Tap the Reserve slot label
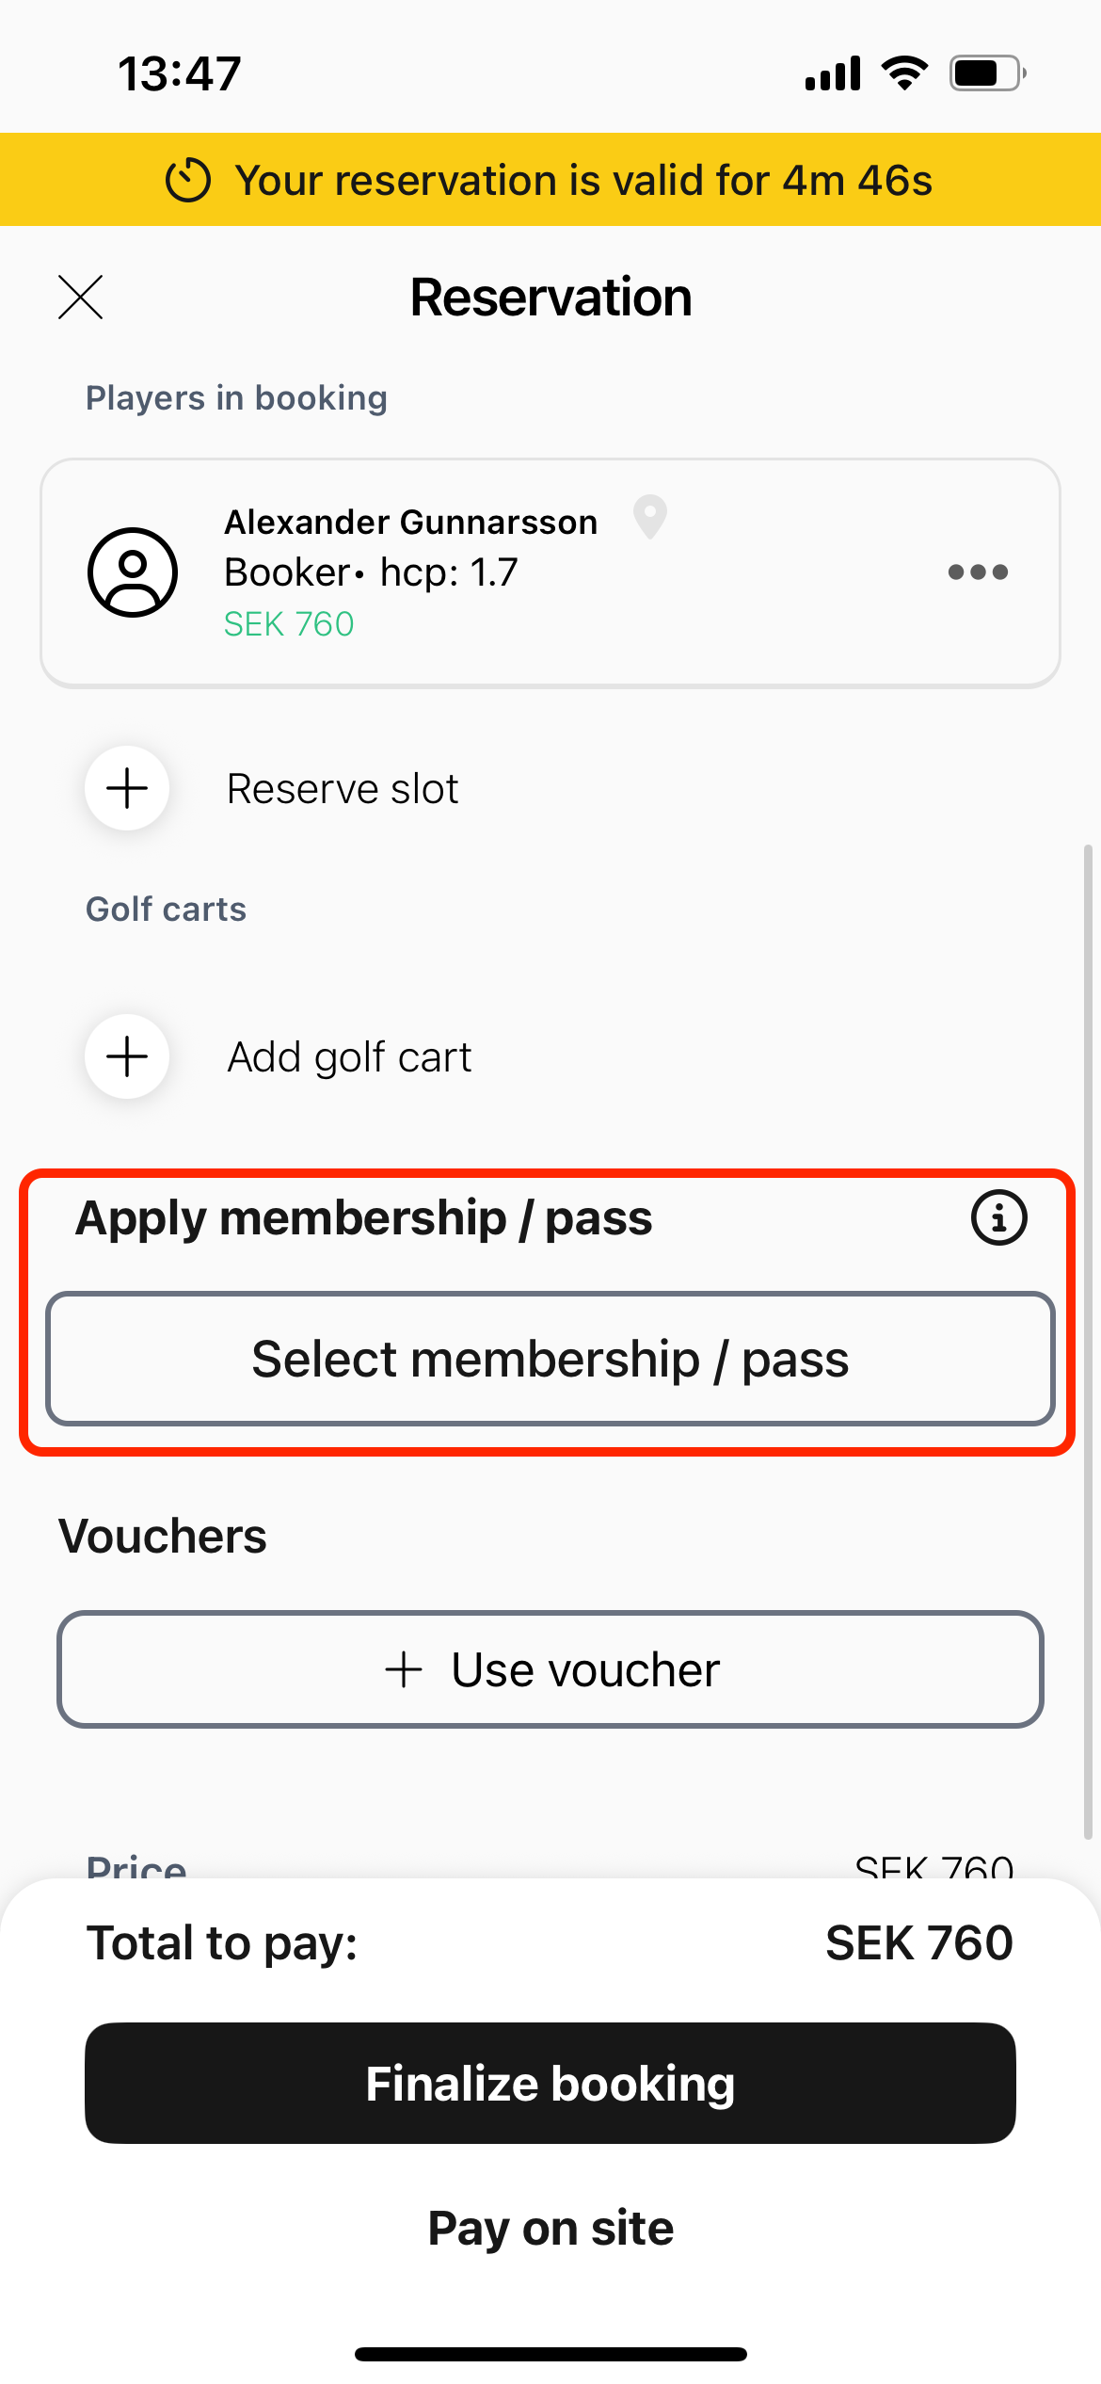Screen dimensions: 1101x2384 pyautogui.click(x=343, y=789)
